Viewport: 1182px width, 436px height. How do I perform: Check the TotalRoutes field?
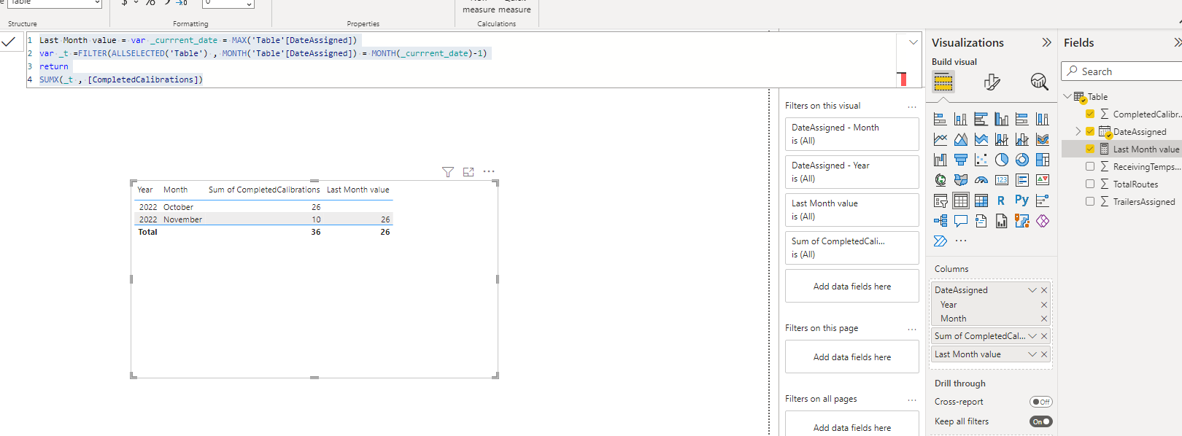tap(1090, 184)
